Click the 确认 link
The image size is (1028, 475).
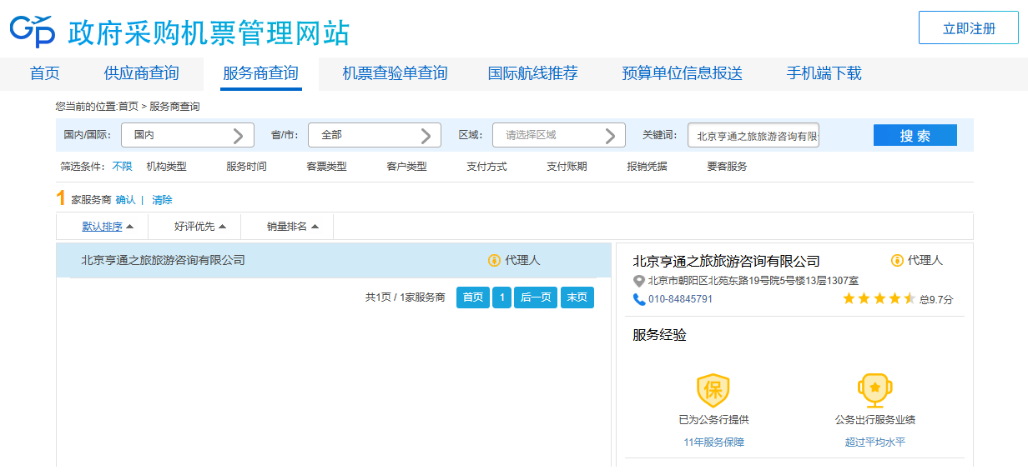125,200
